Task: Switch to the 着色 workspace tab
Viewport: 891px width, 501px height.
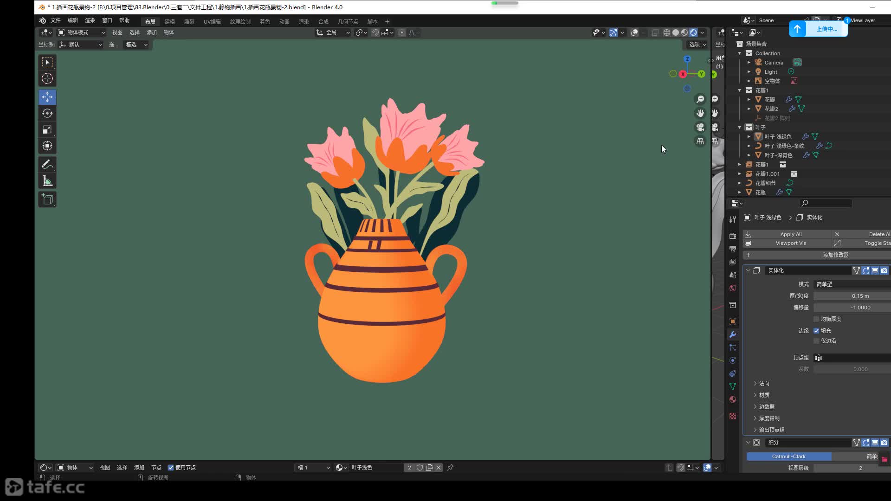Action: (265, 22)
